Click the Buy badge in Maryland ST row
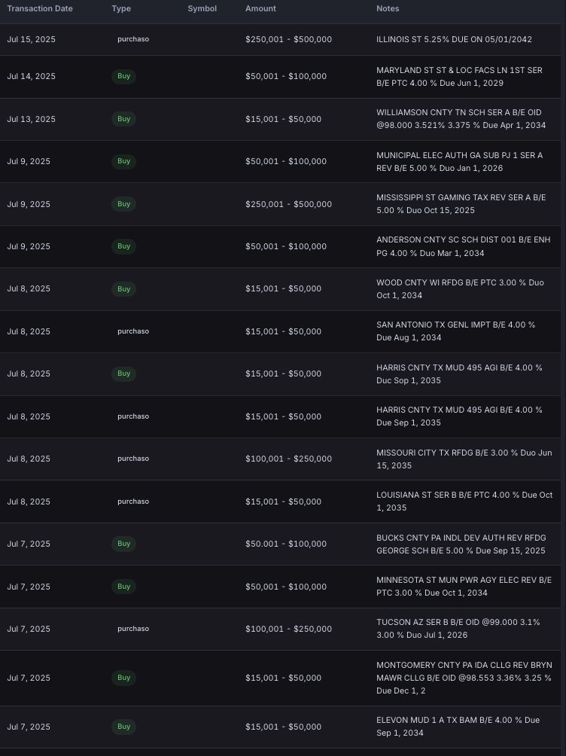 click(x=123, y=76)
